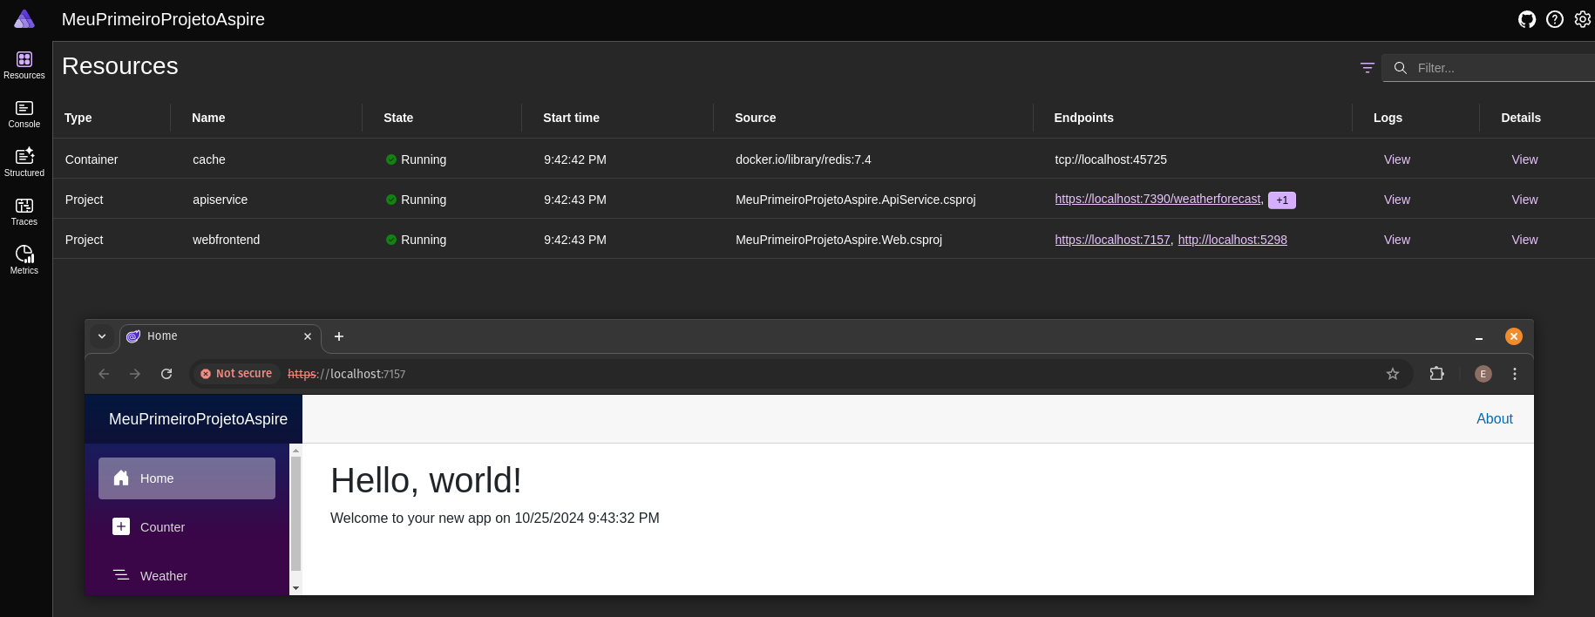The height and width of the screenshot is (617, 1595).
Task: Go back in the browser window
Action: point(104,374)
